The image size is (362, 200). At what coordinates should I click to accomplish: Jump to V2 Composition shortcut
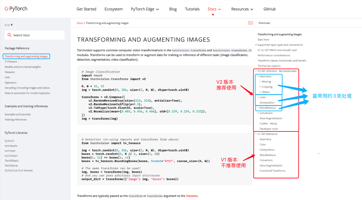click(267, 103)
